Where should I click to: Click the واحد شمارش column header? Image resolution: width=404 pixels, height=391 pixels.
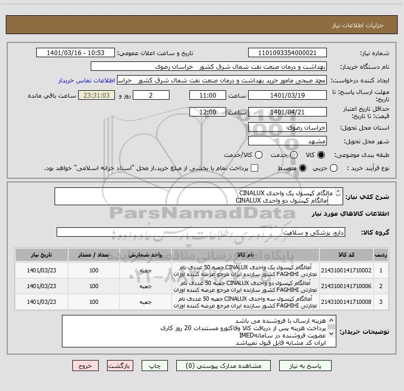pos(145,255)
